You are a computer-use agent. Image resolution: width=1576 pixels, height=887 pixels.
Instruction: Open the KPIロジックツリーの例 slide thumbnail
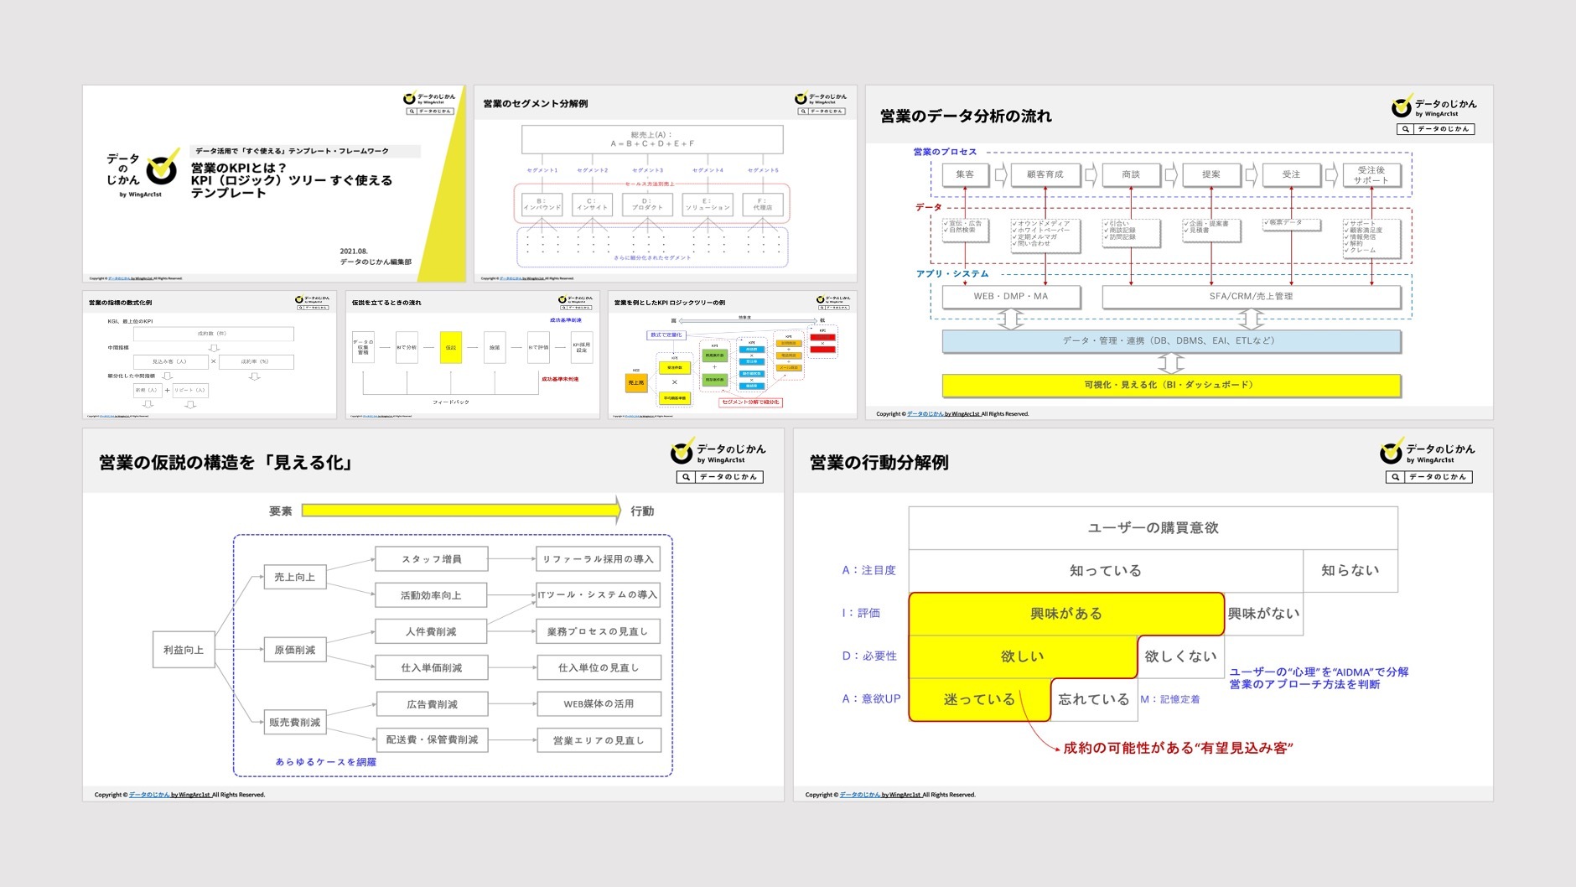click(x=733, y=355)
